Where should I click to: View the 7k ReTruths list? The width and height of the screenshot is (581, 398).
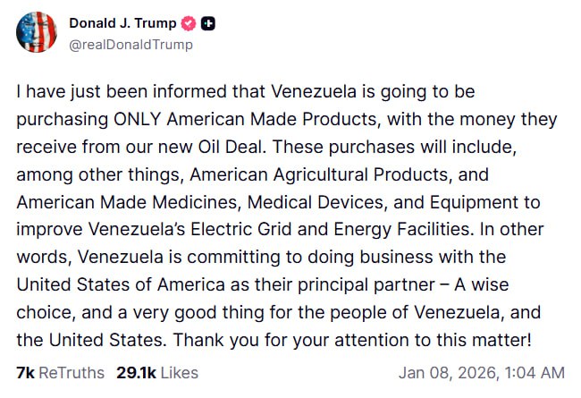click(60, 372)
